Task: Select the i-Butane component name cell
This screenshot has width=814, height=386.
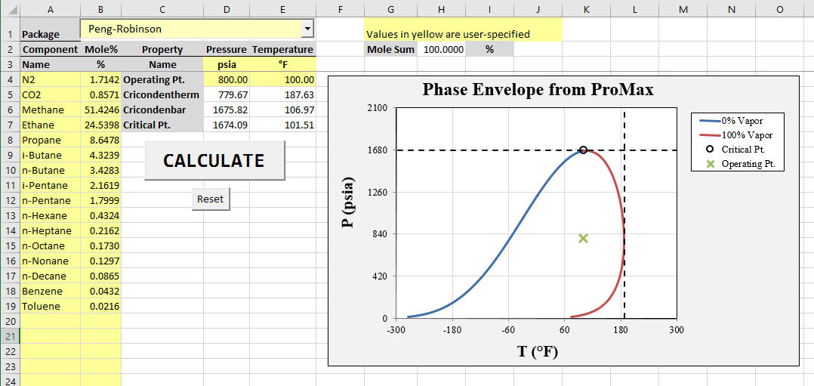Action: pyautogui.click(x=51, y=156)
